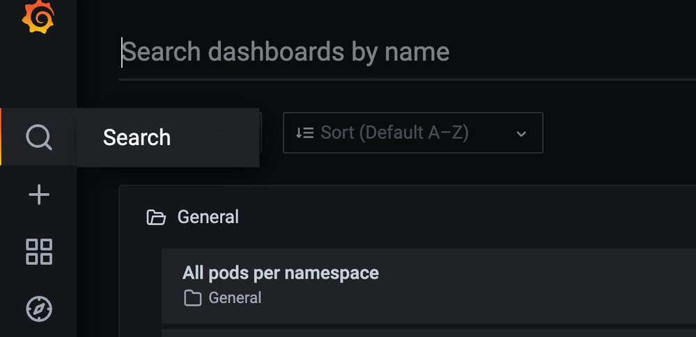Screen dimensions: 696x337
Task: Click the Grafana logo icon
Action: (x=38, y=15)
